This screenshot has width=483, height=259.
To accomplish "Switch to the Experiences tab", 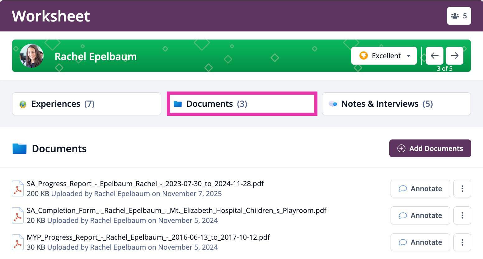I will [87, 104].
